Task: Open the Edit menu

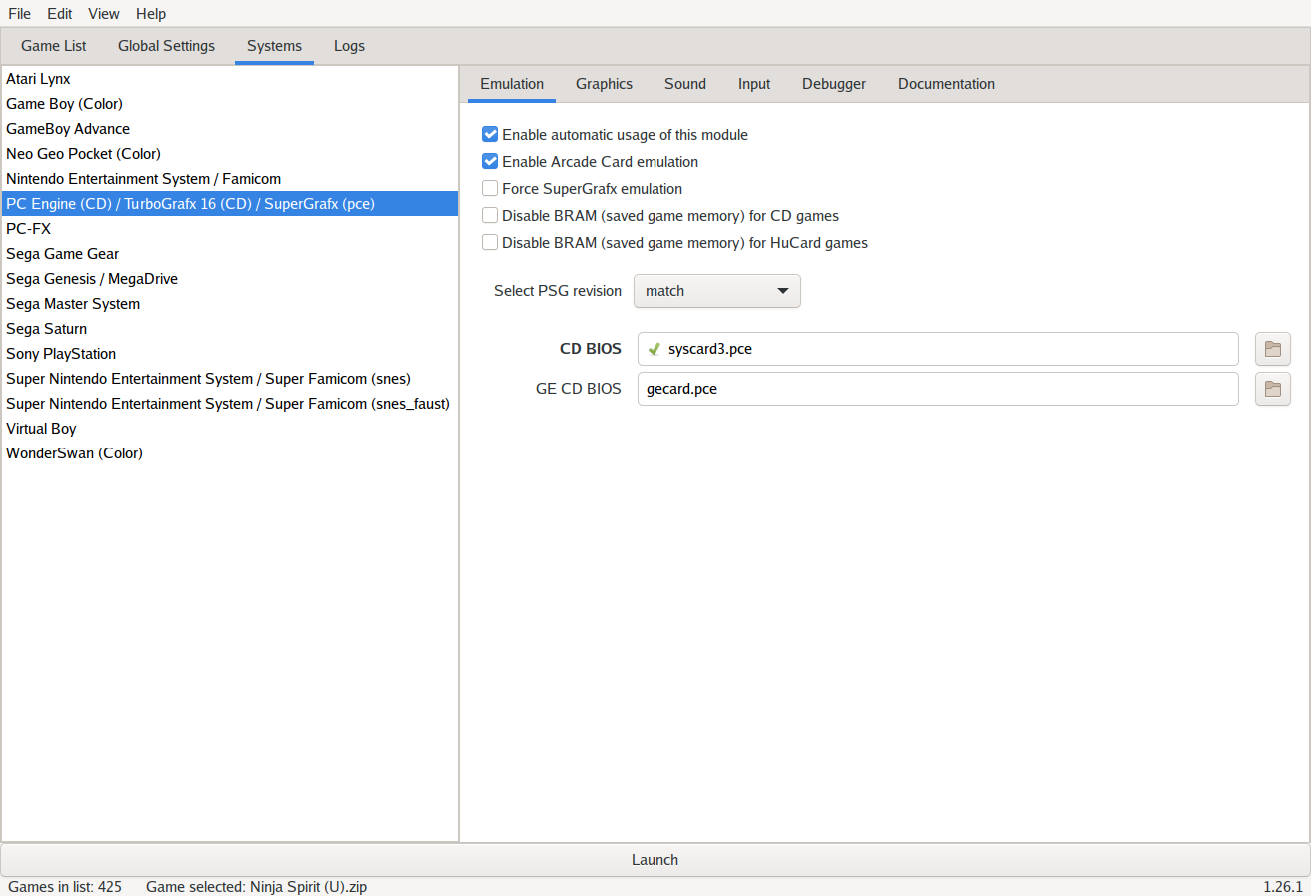Action: click(59, 13)
